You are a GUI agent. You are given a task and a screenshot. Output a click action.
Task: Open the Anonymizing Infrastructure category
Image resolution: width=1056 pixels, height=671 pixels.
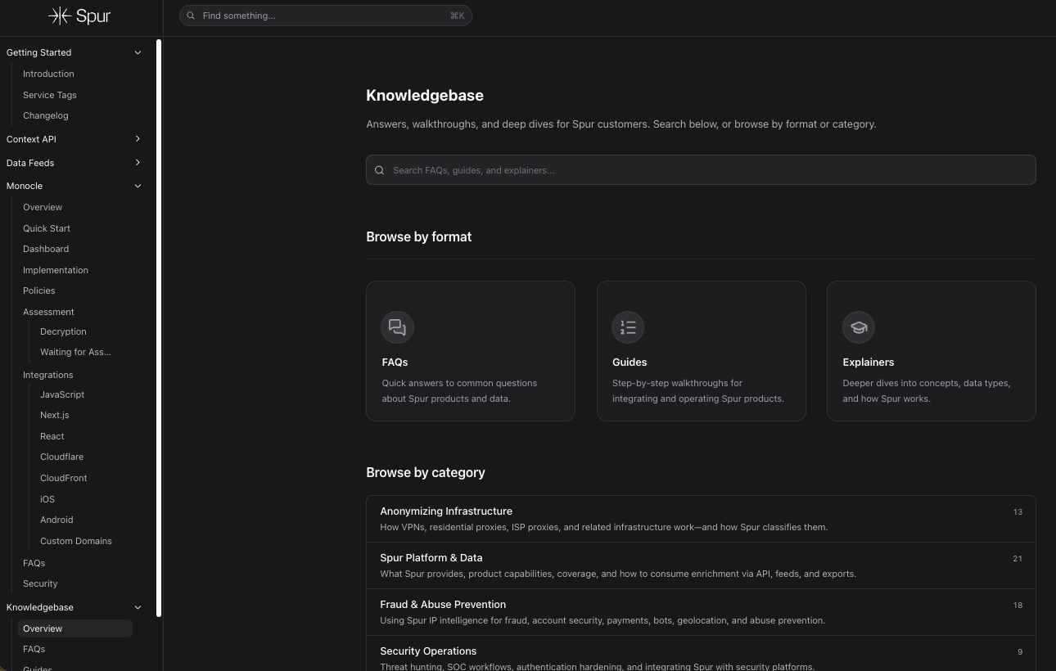pyautogui.click(x=701, y=519)
